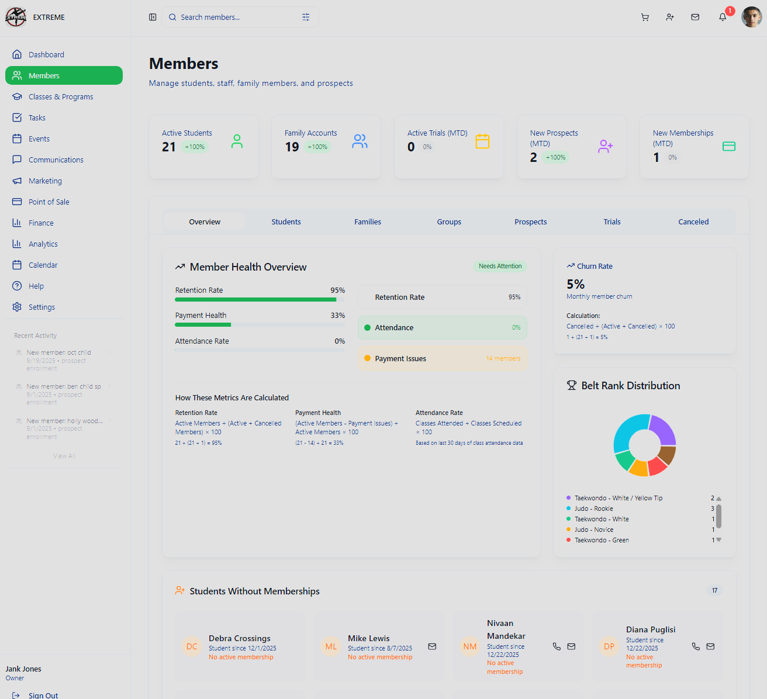
Task: Call Nivaan Mandekar via phone icon
Action: [557, 646]
